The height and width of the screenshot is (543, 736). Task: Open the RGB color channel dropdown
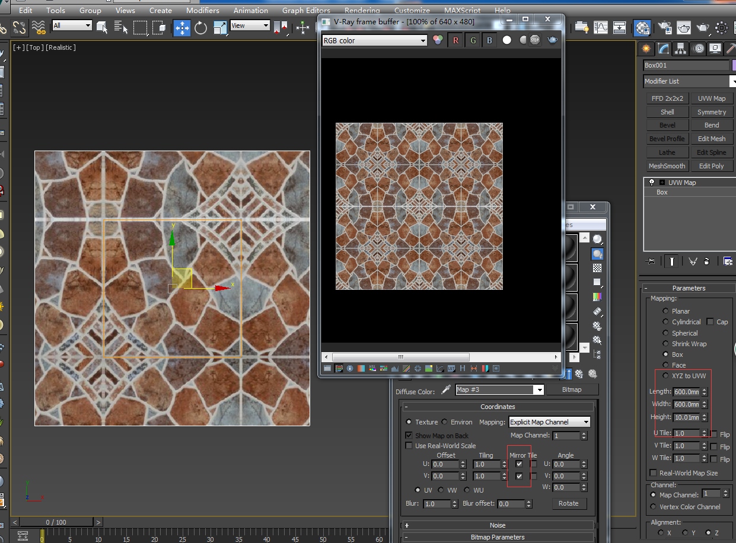374,40
